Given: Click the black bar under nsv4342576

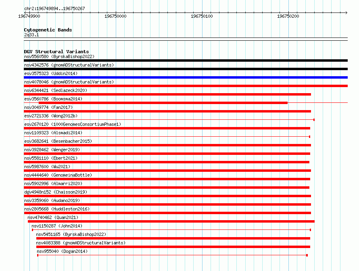Looking at the screenshot, I should pyautogui.click(x=186, y=69).
